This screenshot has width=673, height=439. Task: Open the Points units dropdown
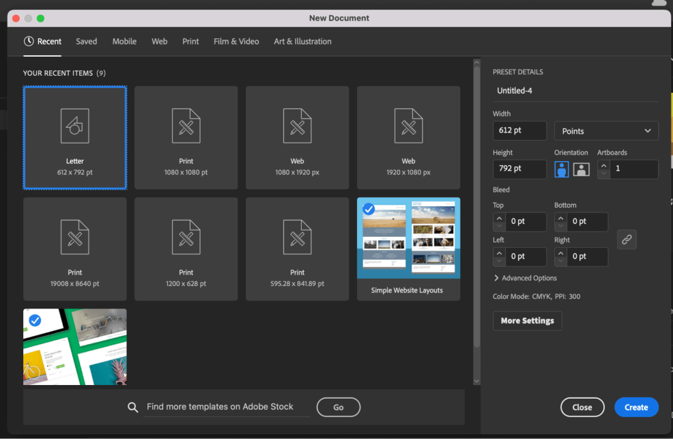pos(606,131)
